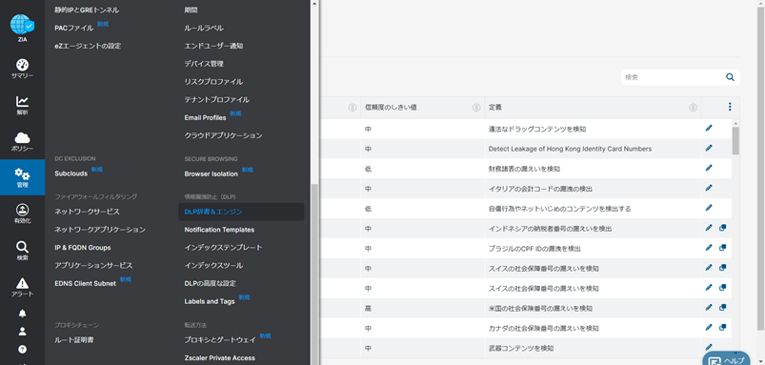Click the 検索 search input field
The height and width of the screenshot is (365, 765).
point(673,77)
